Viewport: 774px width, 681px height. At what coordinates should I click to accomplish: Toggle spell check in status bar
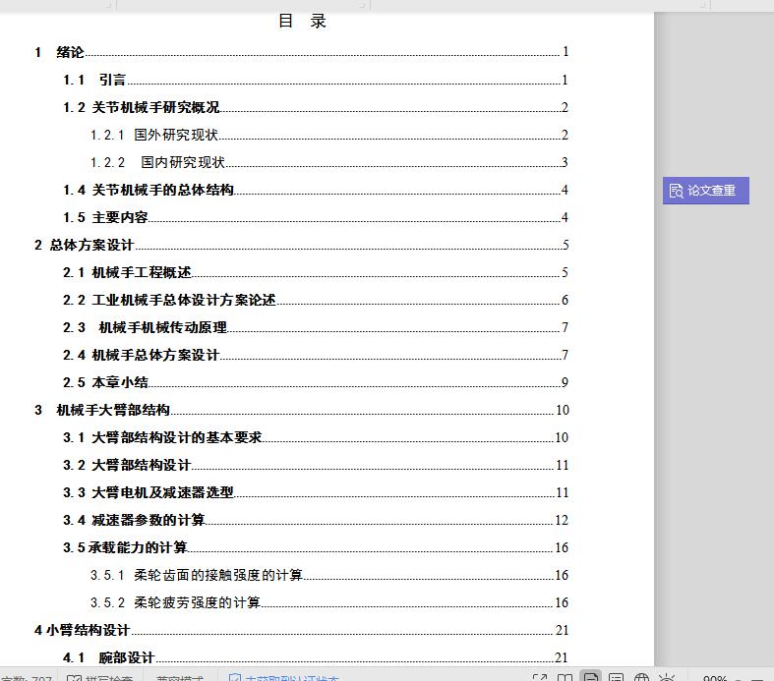(100, 678)
